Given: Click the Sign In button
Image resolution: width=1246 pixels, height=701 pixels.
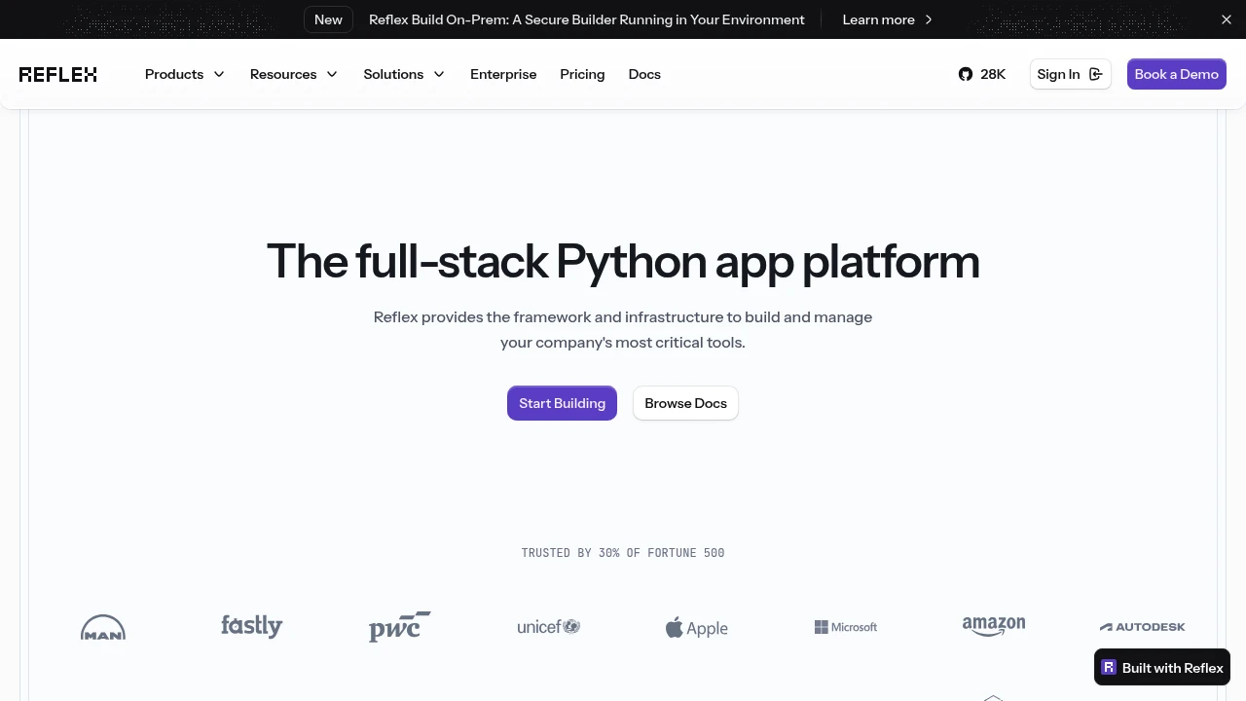Looking at the screenshot, I should point(1070,74).
